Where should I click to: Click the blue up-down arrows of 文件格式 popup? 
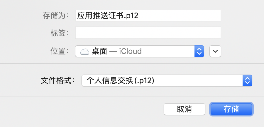(x=247, y=80)
